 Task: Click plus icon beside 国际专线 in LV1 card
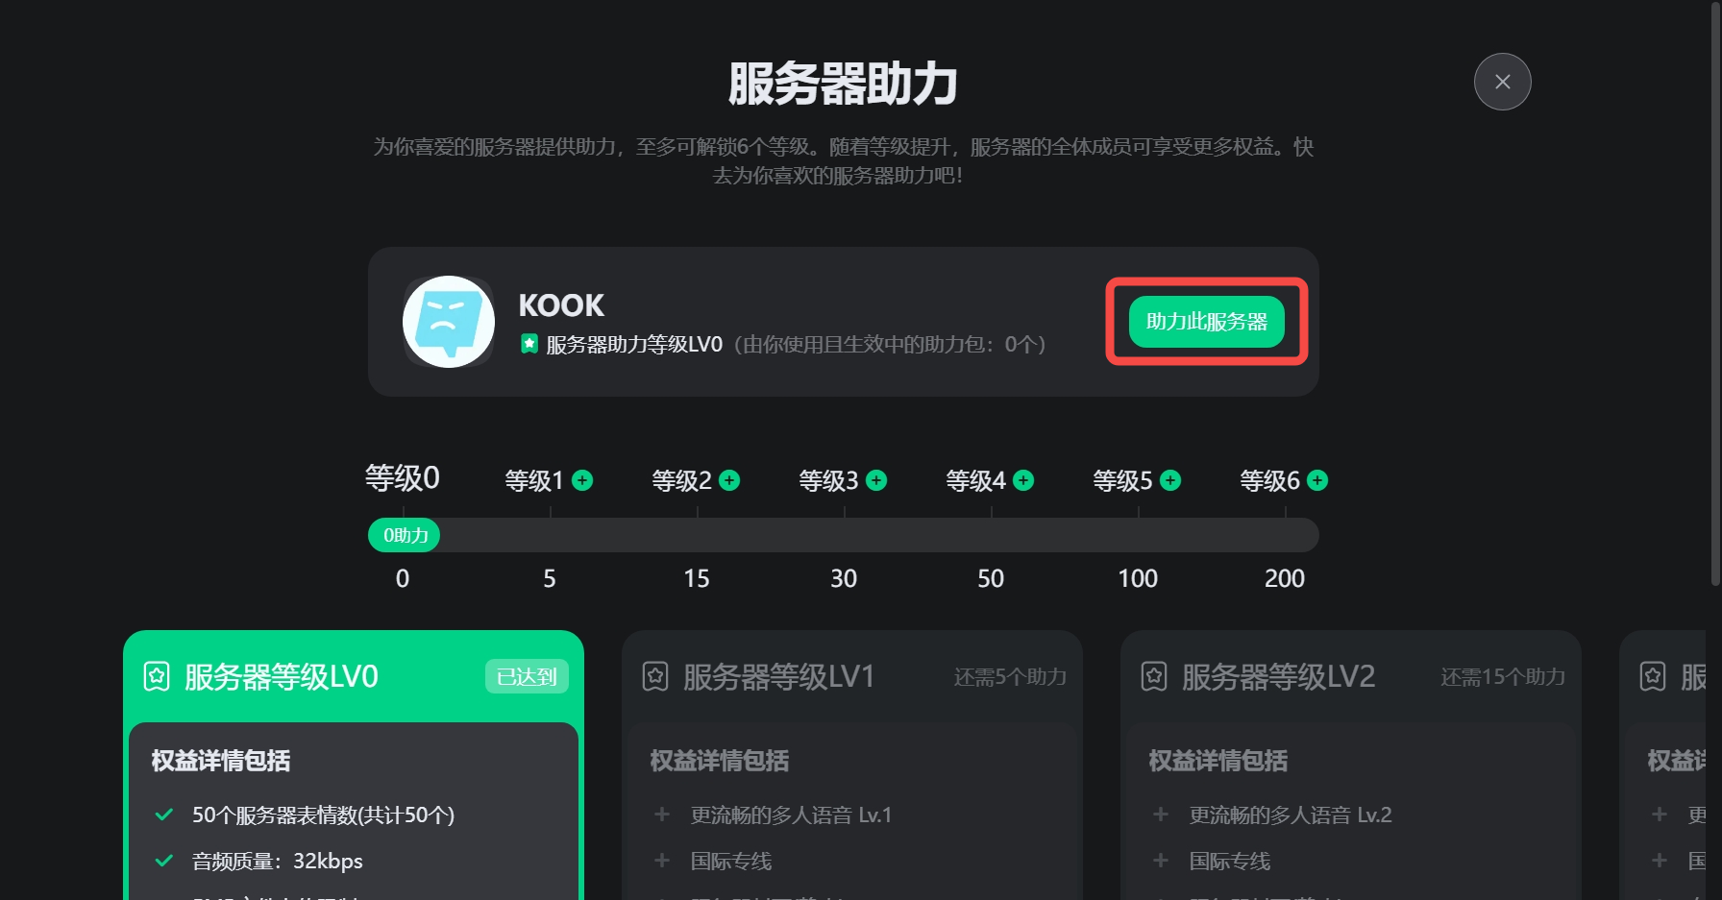coord(662,861)
